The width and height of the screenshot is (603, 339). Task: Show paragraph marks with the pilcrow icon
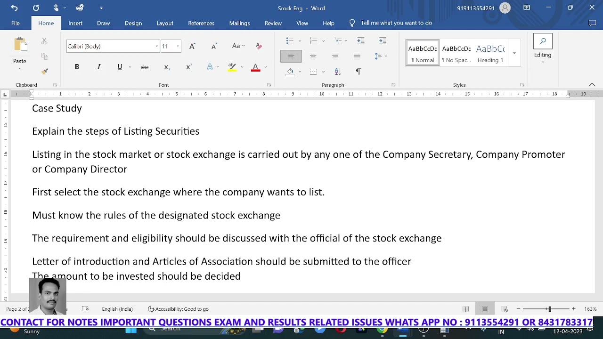[x=358, y=72]
